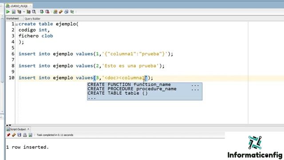The height and width of the screenshot is (160, 284).
Task: Clear the worksheet with the eraser icon
Action: tap(61, 12)
